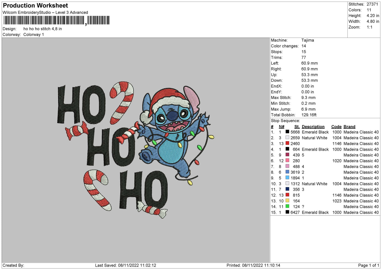Click the Colors value 11
This screenshot has width=382, height=270.
[369, 10]
